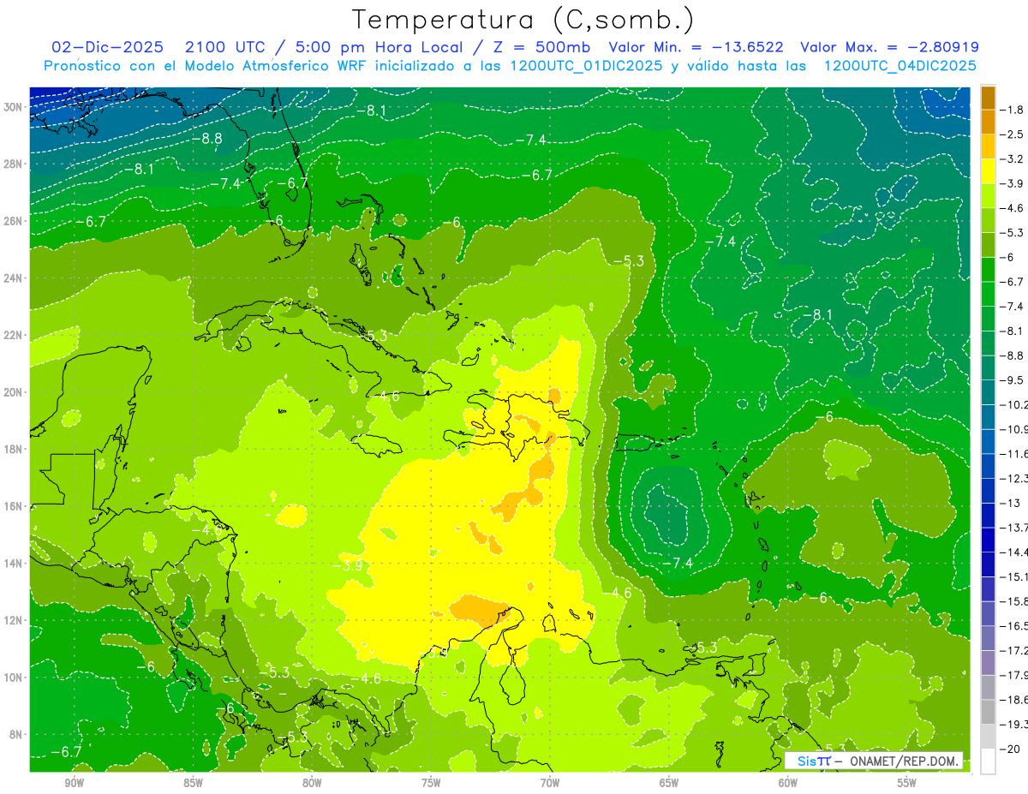Click the '70W' longitude axis label

tap(550, 783)
